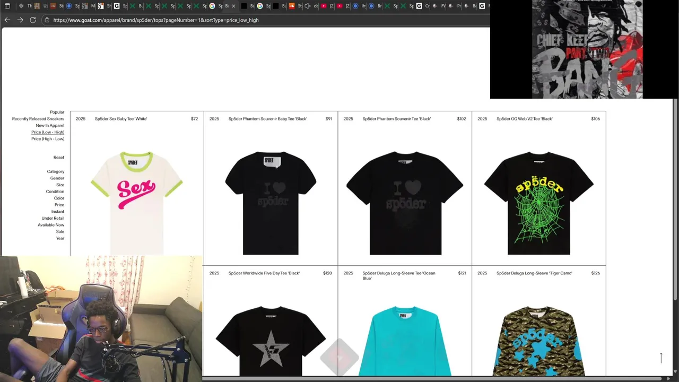Click 'Sp5der Phantom Souvenir Tee 'Black'' title

coord(397,119)
